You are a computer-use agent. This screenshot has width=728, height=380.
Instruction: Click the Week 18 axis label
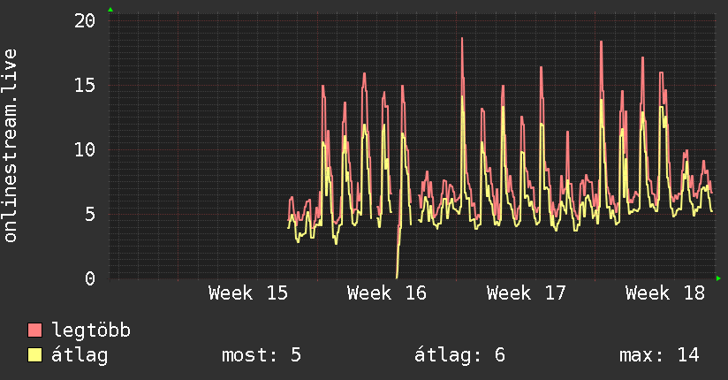point(665,293)
